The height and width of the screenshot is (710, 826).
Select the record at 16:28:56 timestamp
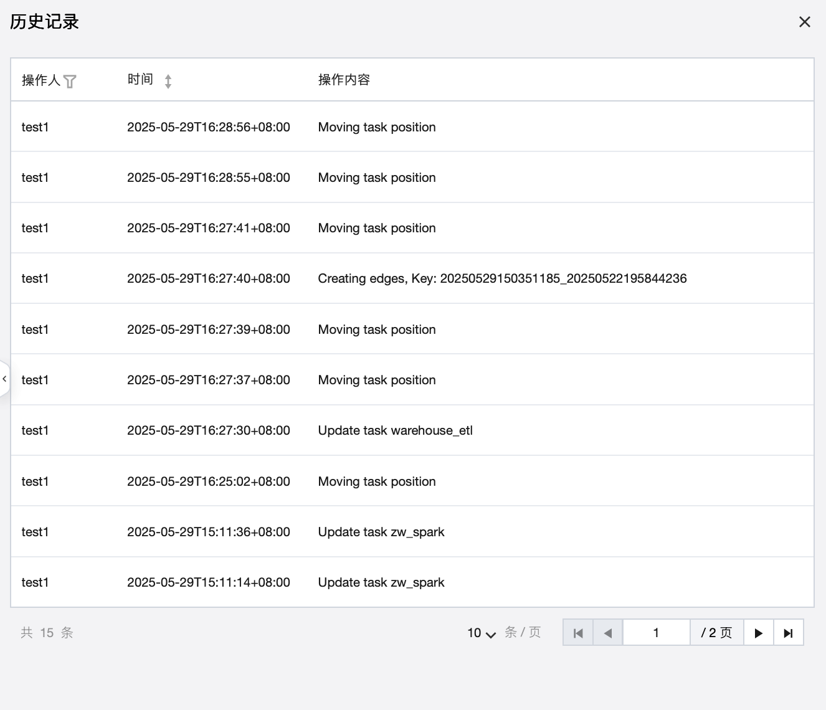(208, 127)
